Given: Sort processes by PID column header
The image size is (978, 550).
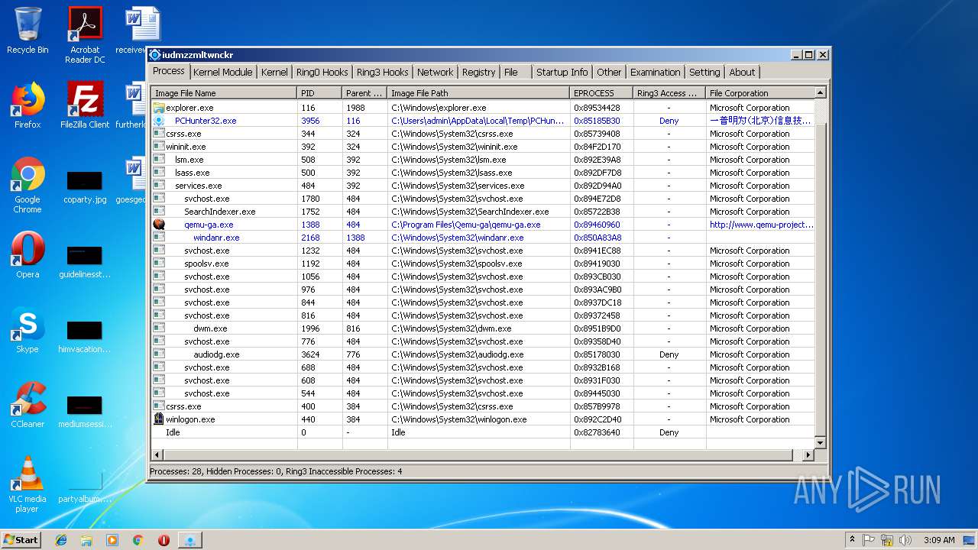Looking at the screenshot, I should (x=319, y=93).
